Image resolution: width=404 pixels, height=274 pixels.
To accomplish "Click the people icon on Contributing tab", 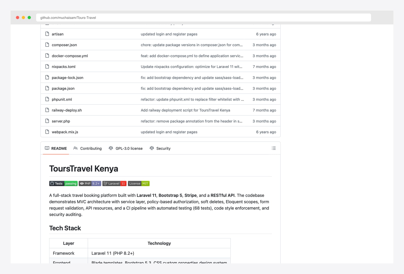I will [x=75, y=148].
